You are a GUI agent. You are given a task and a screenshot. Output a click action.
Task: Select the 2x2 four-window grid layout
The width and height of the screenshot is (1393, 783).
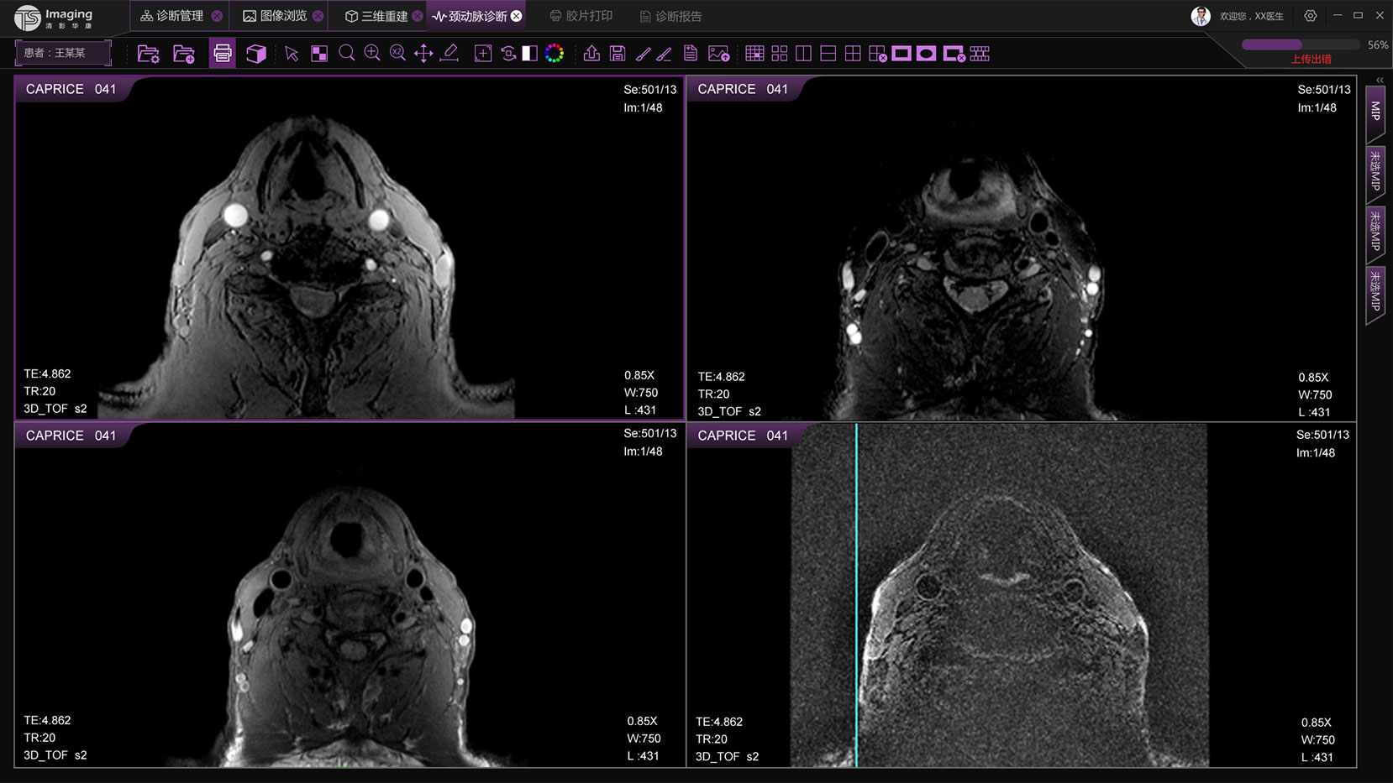coord(853,54)
